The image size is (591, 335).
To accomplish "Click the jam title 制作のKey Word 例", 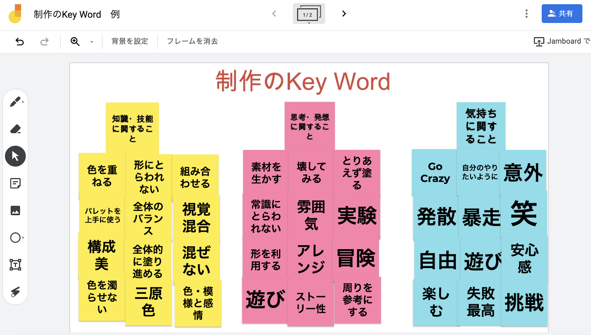I will (x=77, y=14).
